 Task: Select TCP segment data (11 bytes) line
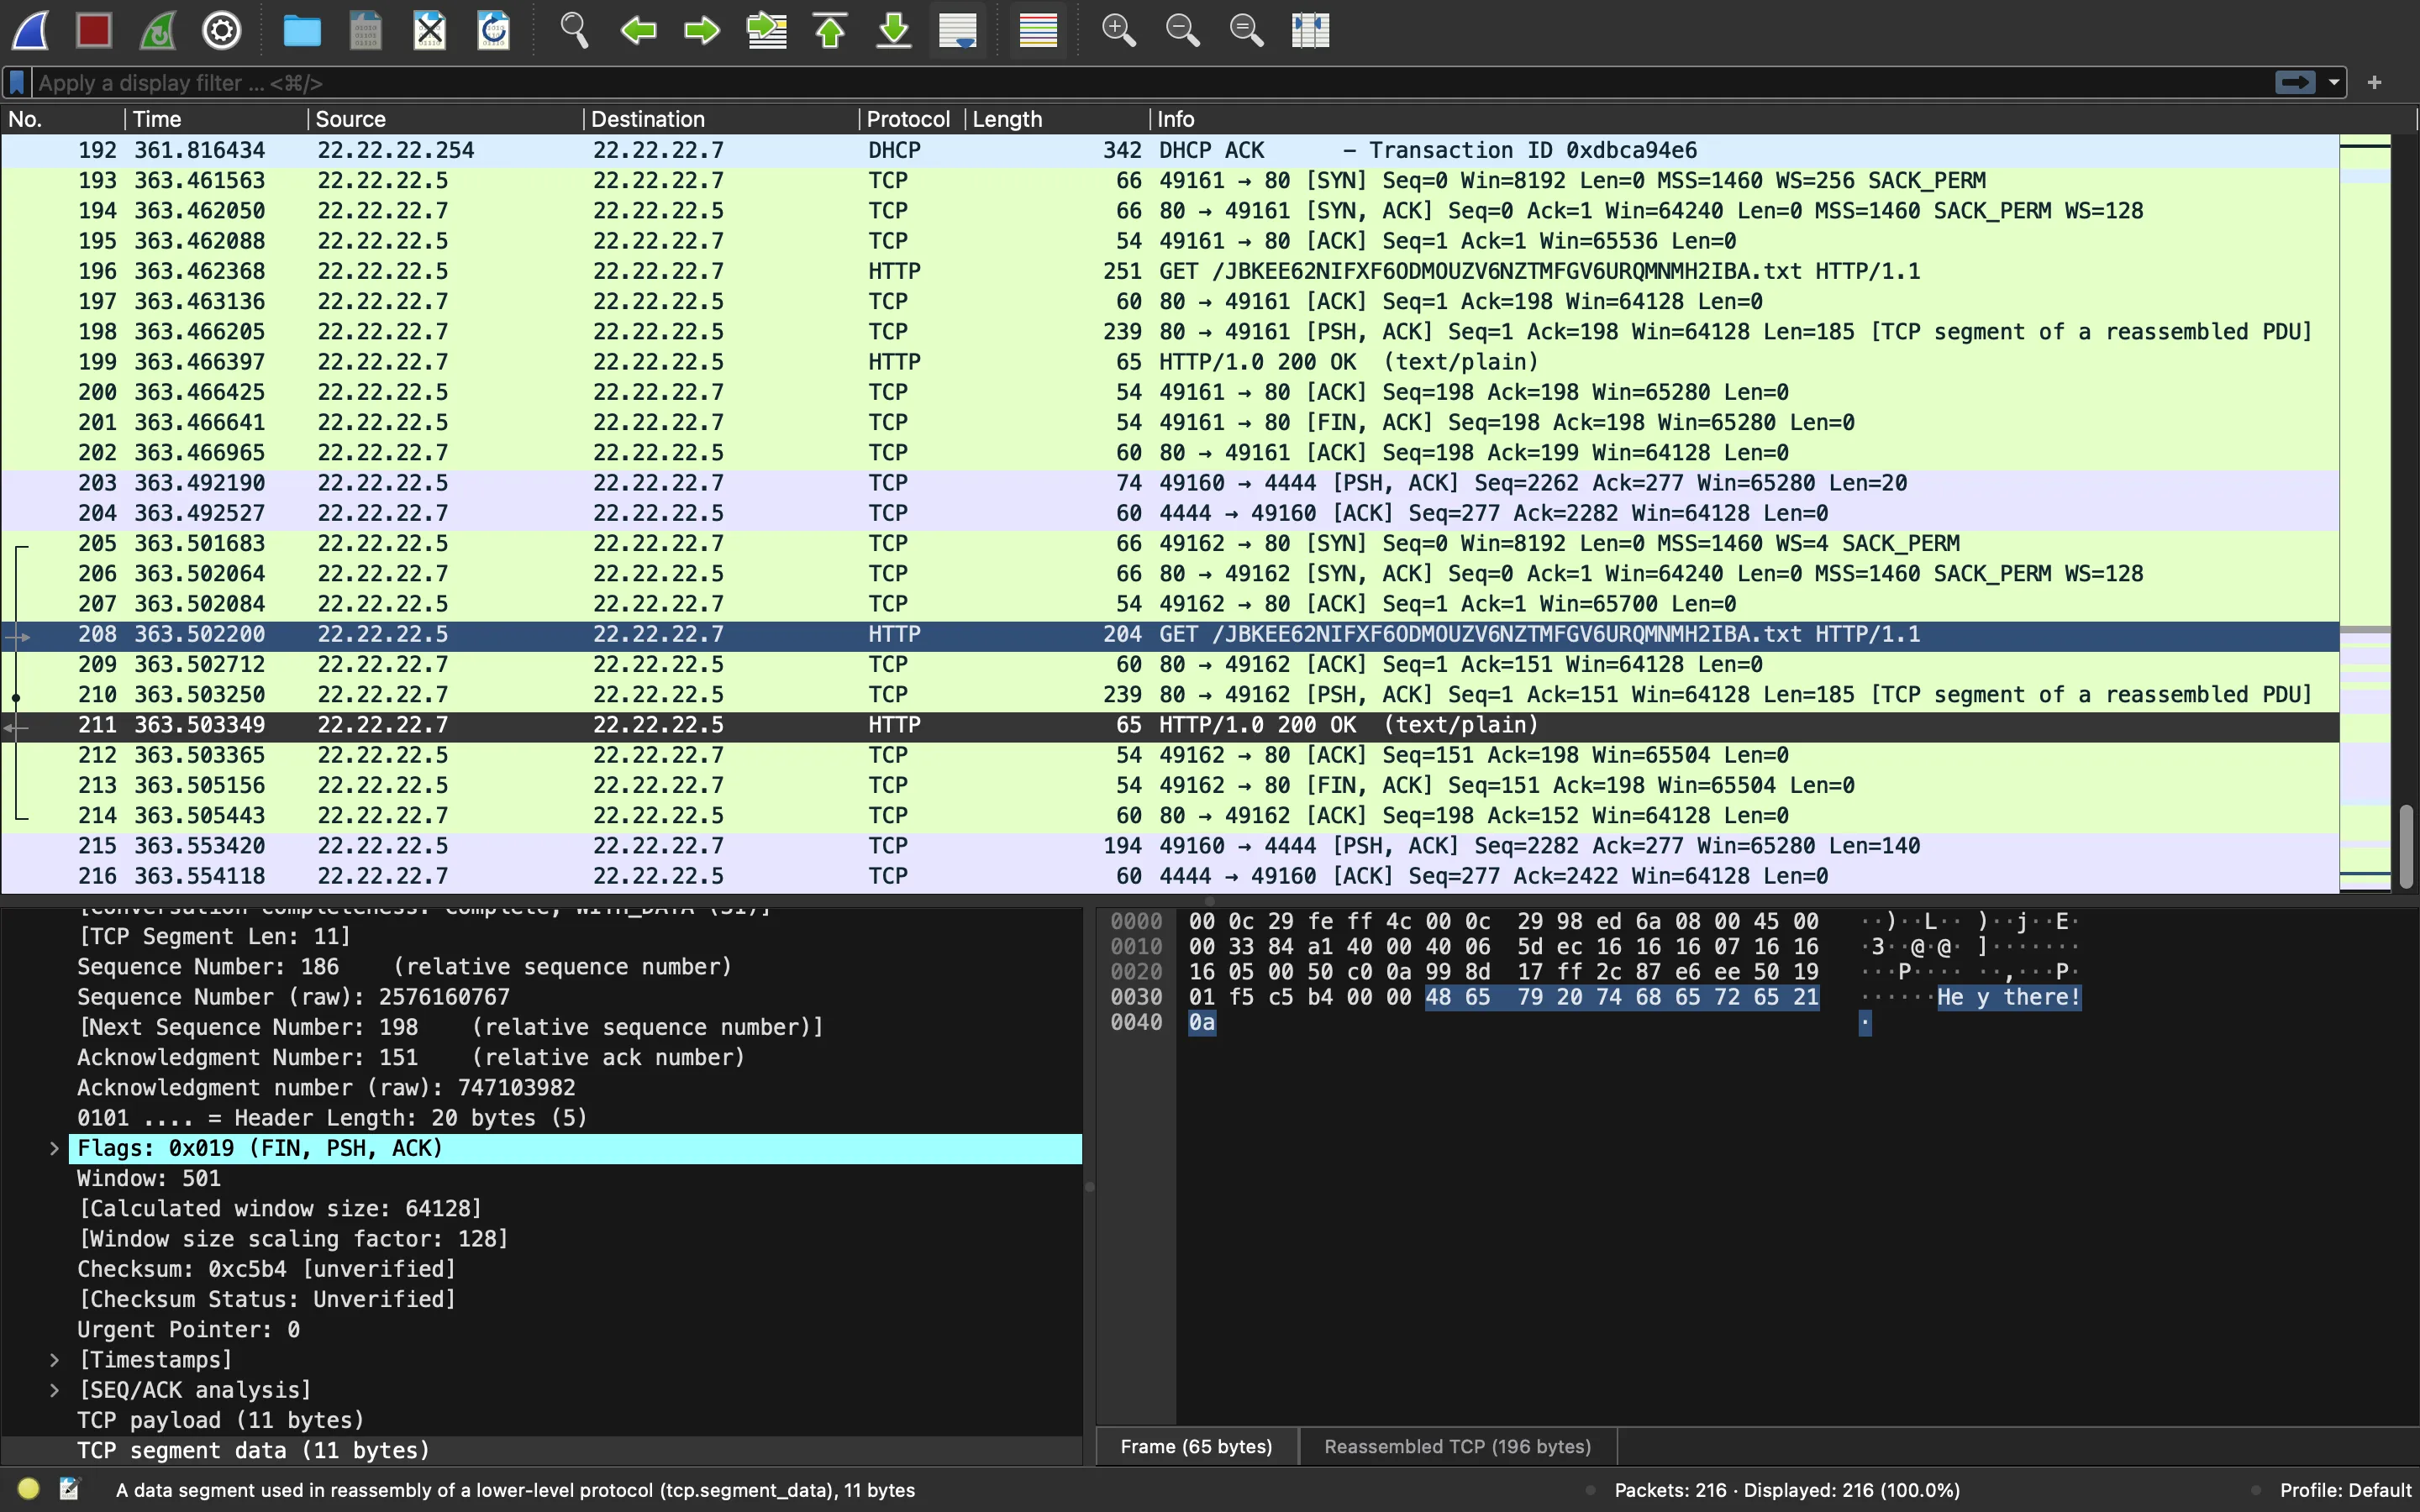tap(575, 1450)
